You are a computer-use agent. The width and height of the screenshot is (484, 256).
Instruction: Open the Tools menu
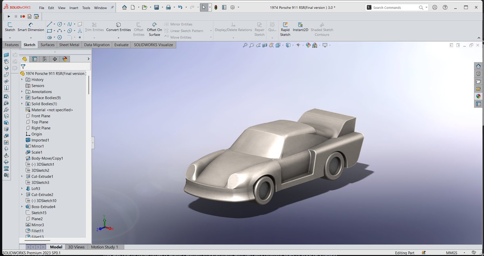(86, 8)
